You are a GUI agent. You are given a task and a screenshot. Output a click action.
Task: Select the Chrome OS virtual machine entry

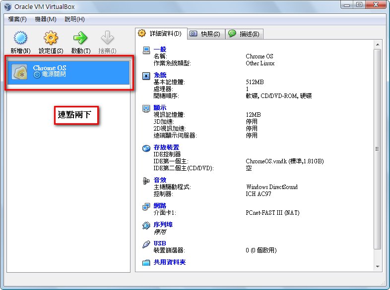[68, 72]
